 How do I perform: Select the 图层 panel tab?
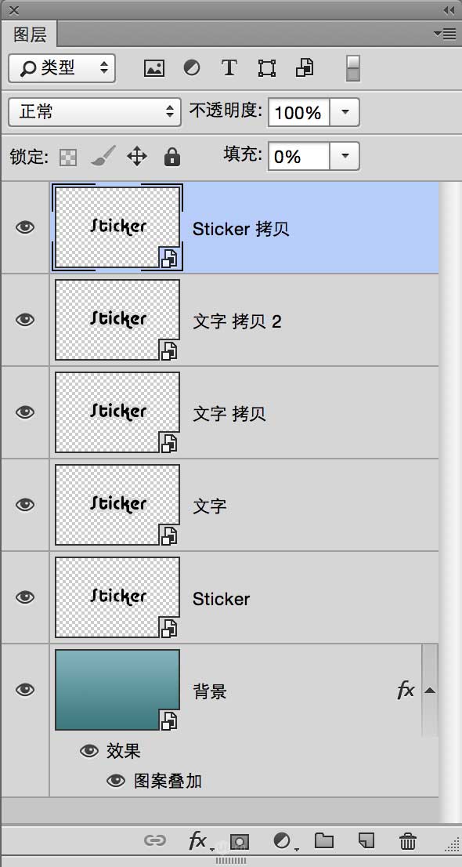30,34
